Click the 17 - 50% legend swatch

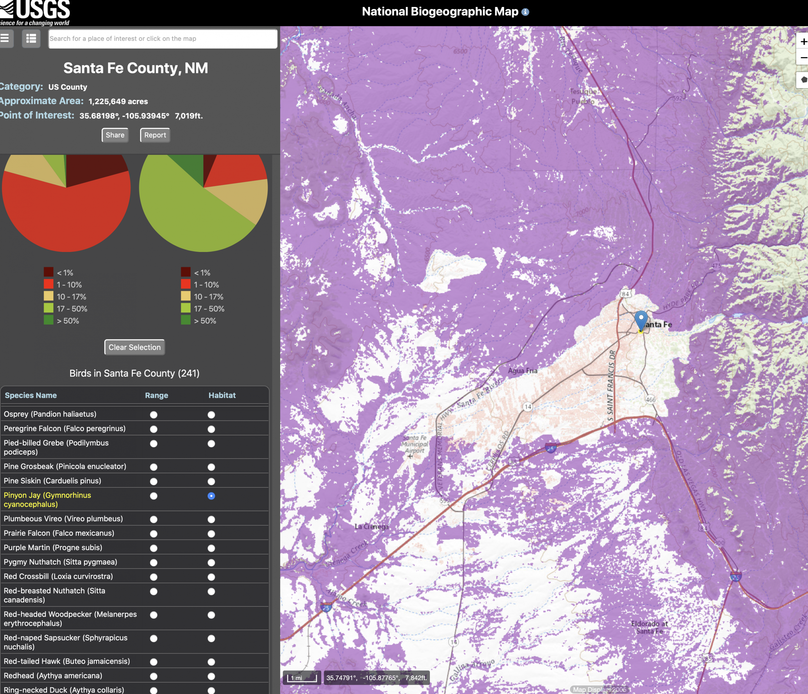tap(49, 308)
